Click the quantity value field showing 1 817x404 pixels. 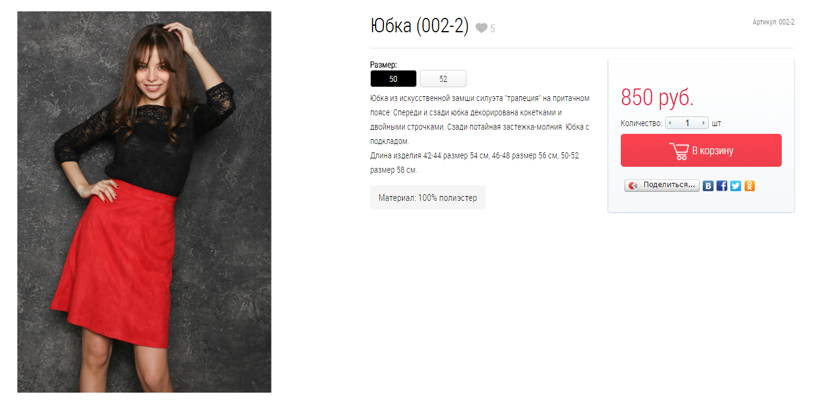(687, 123)
